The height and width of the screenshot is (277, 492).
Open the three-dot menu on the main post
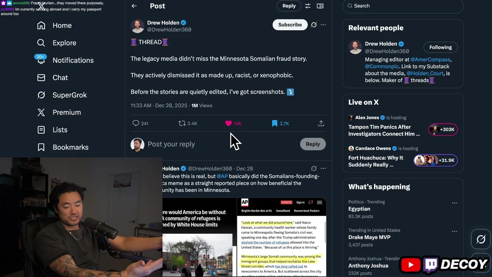coord(323,25)
